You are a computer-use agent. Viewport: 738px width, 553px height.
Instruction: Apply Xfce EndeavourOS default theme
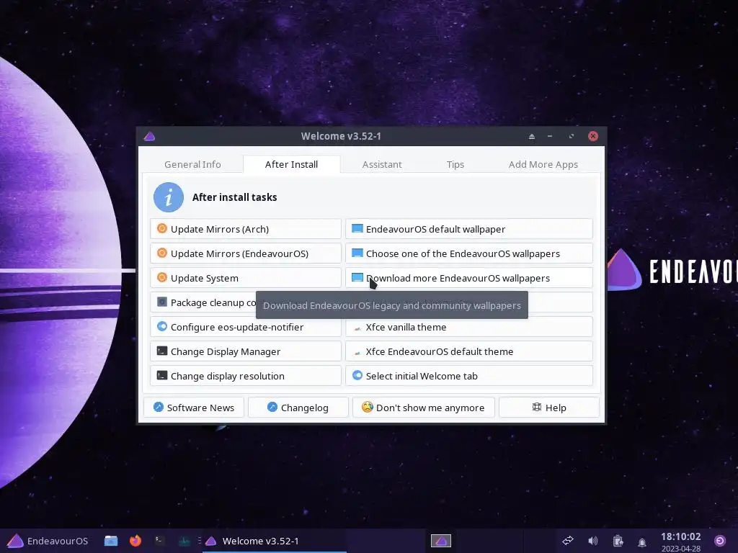468,351
